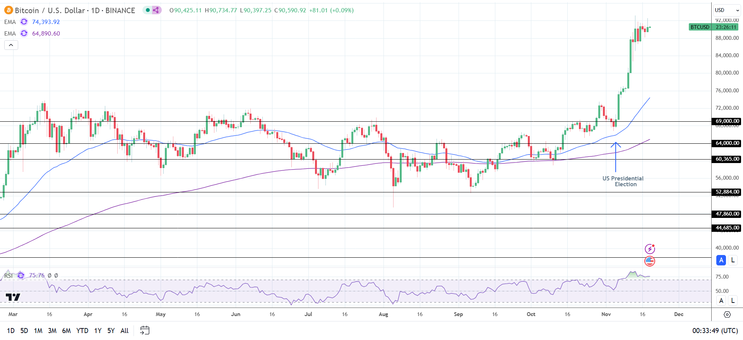Select the 5D time range
The image size is (743, 340).
coord(24,331)
